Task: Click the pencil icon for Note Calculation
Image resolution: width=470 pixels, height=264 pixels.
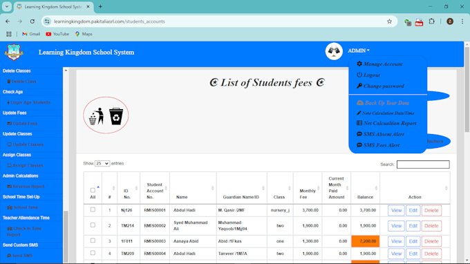Action: pos(359,113)
